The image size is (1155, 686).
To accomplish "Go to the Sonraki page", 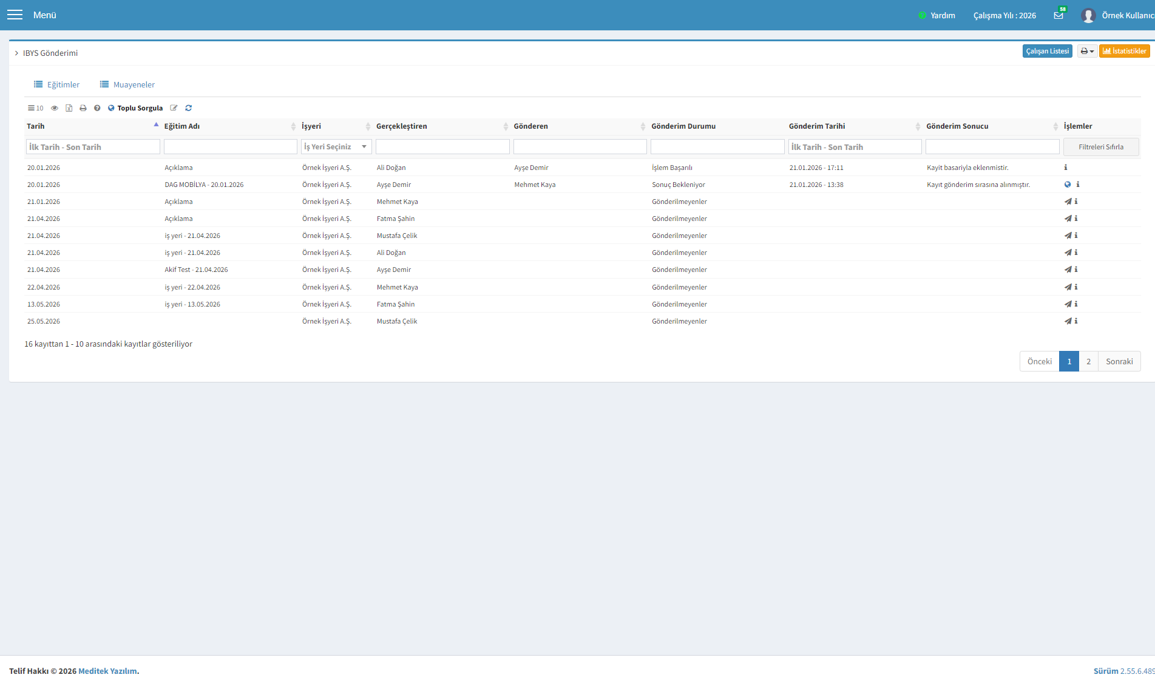I will point(1119,361).
